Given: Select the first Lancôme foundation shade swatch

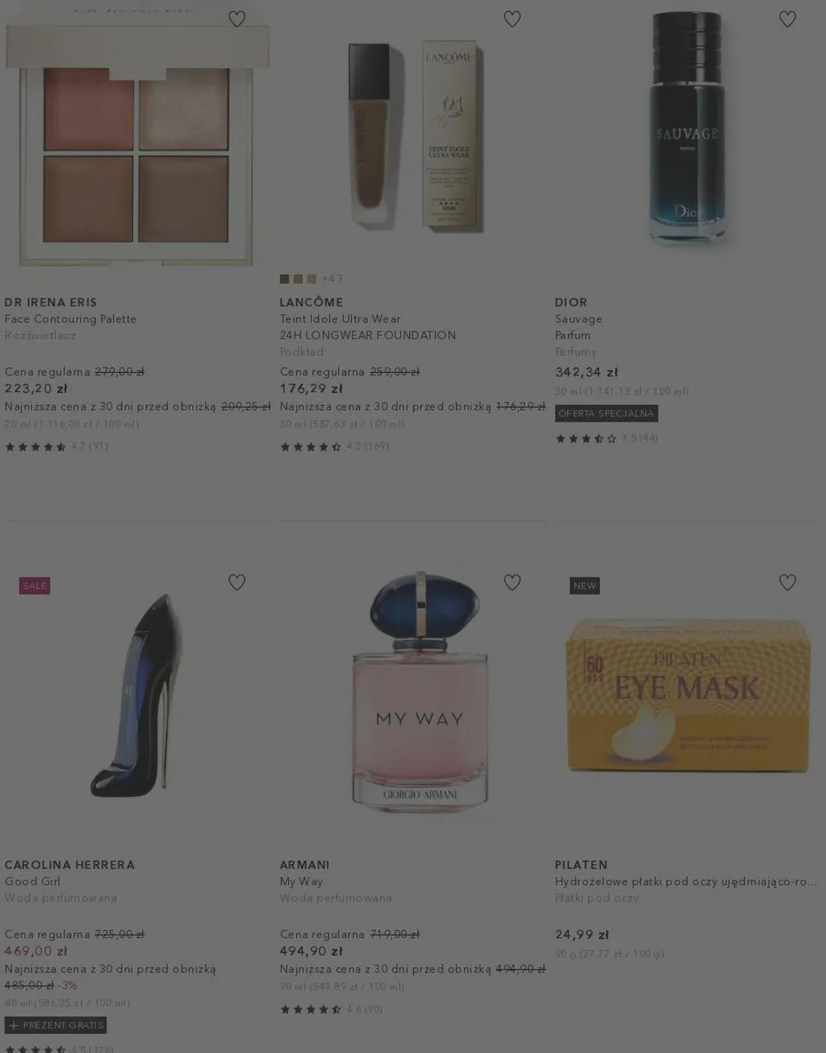Looking at the screenshot, I should click(x=284, y=279).
